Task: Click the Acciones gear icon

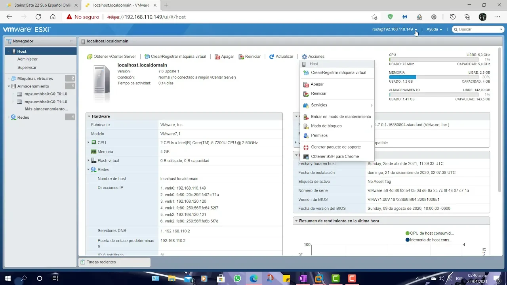Action: 304,57
